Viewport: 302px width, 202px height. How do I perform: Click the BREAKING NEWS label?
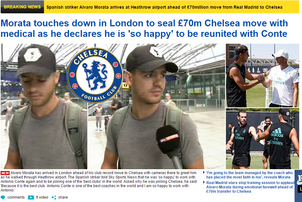tap(22, 7)
